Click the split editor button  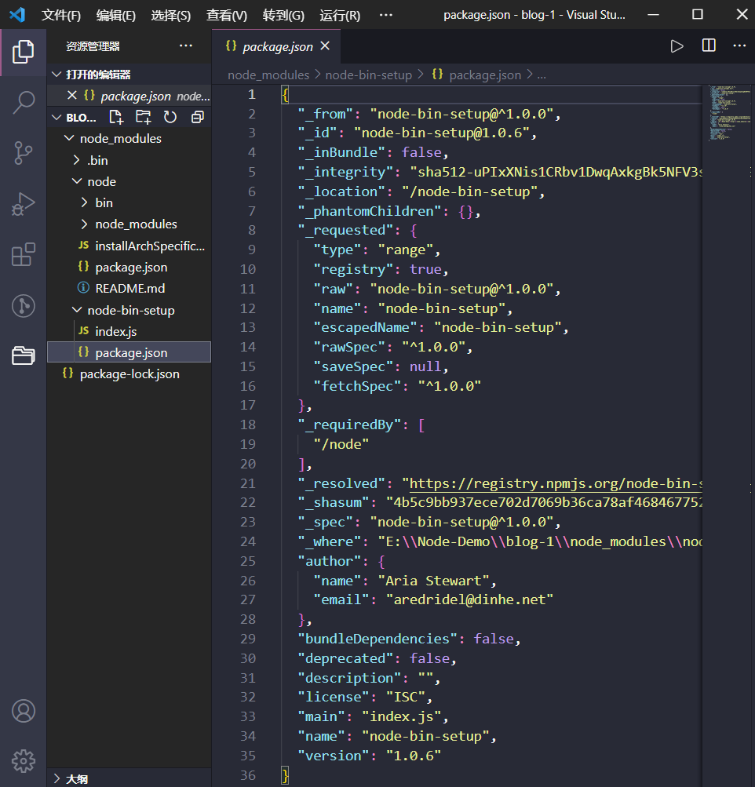[x=709, y=46]
